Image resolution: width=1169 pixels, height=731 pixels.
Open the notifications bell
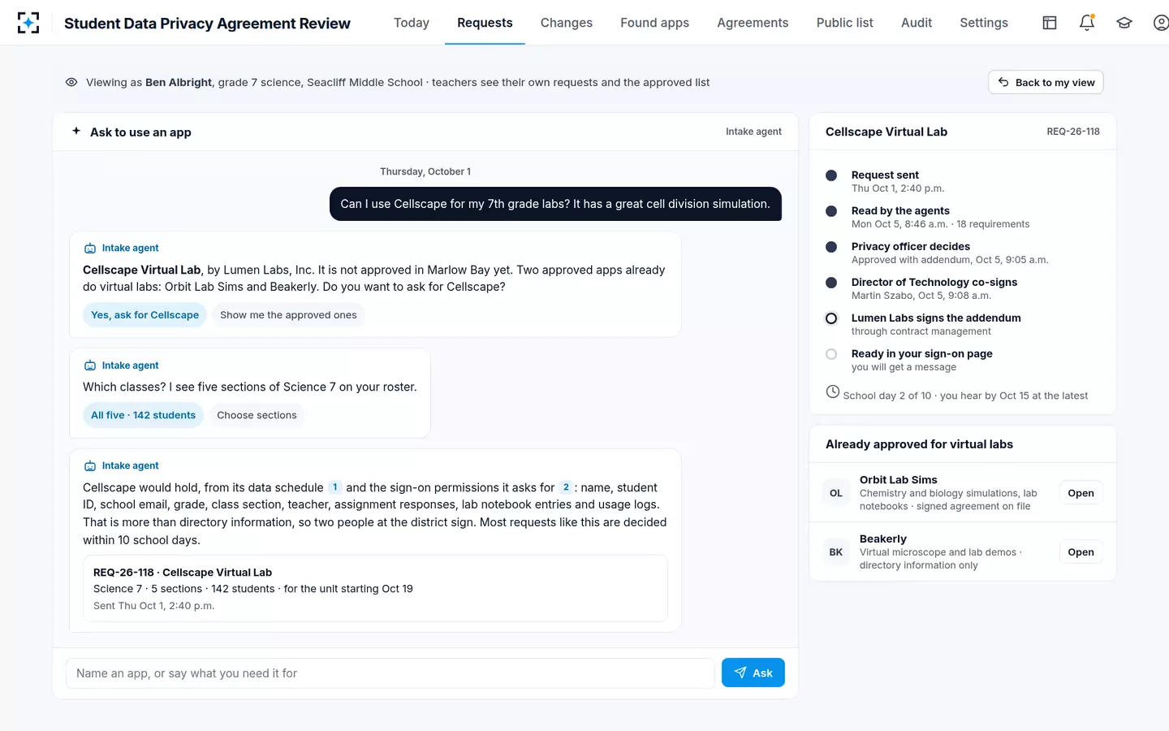coord(1087,23)
